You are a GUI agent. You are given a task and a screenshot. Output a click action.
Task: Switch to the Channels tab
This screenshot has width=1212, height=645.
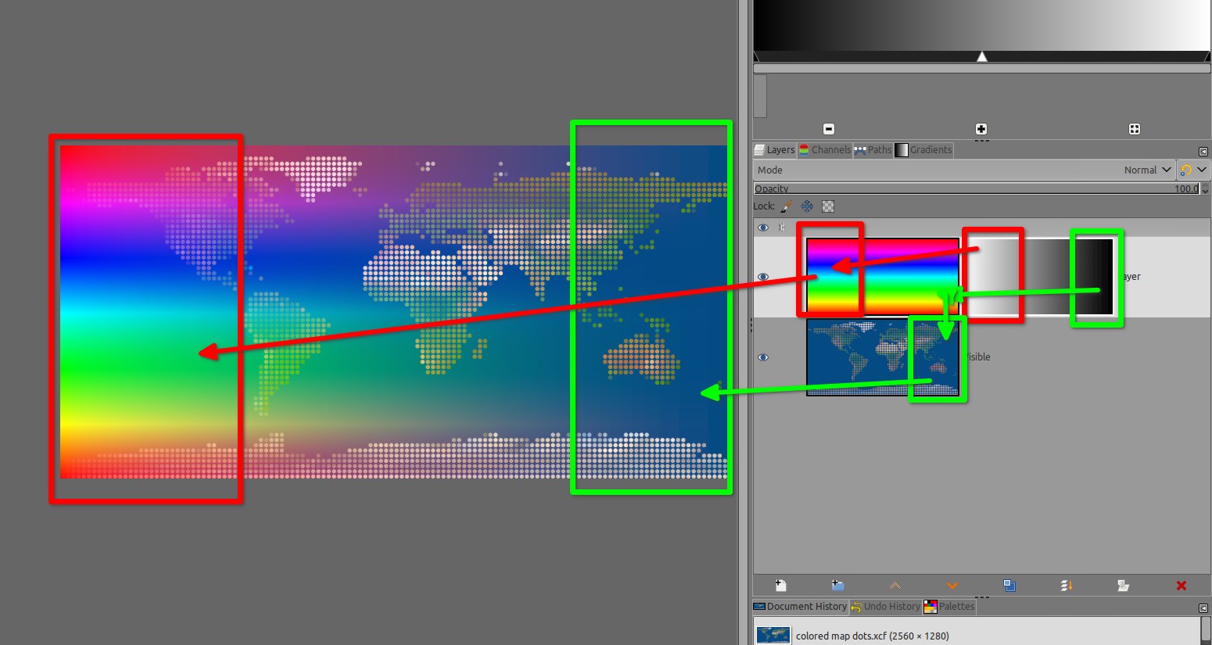[x=825, y=150]
